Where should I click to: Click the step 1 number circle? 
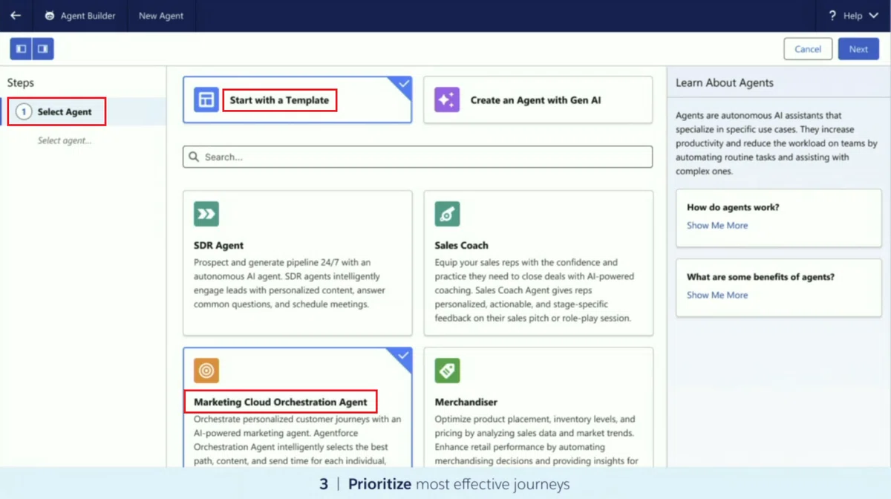coord(24,111)
